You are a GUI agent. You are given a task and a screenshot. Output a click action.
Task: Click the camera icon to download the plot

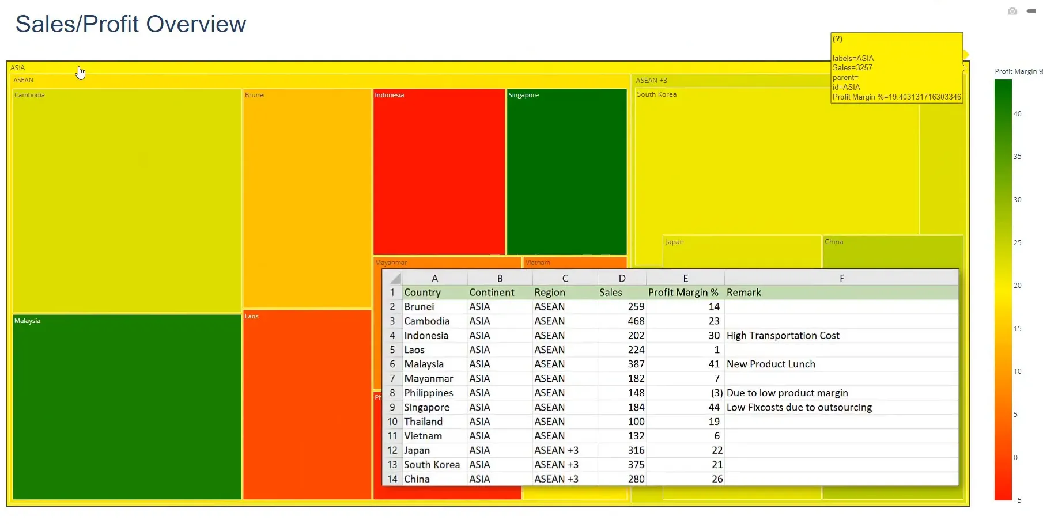[1012, 11]
